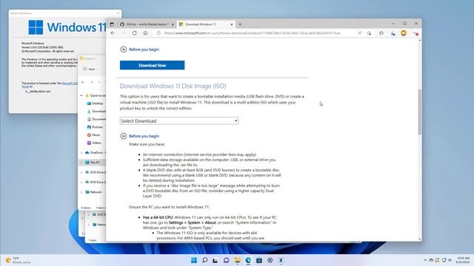Screen dimensions: 474x266
Task: Click the taskbar clock and date
Action: click(463, 260)
